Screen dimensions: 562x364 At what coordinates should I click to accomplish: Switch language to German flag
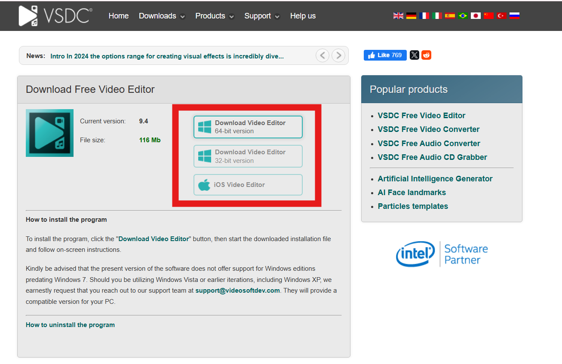(411, 15)
